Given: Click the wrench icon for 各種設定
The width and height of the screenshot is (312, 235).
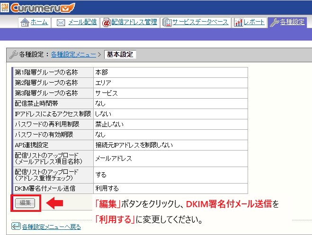Looking at the screenshot, I should 274,23.
